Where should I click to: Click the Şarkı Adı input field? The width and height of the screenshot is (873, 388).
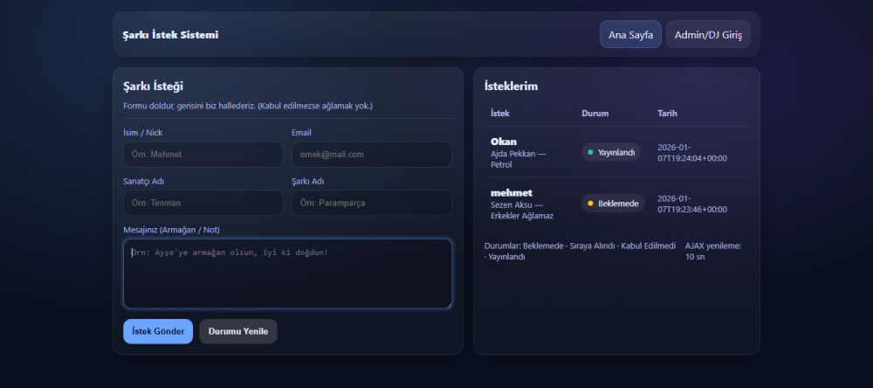pos(371,203)
